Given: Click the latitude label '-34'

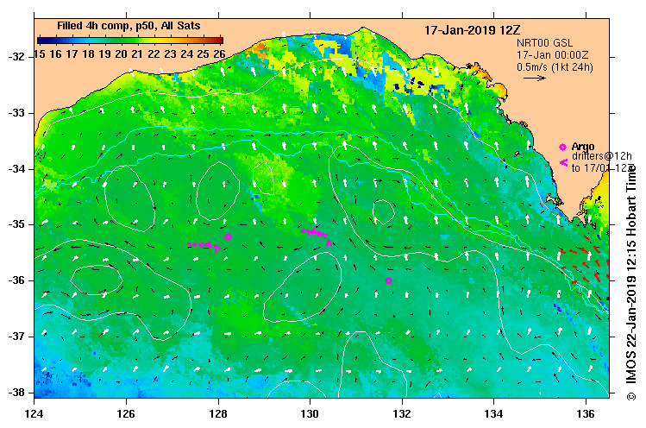Looking at the screenshot, I should pos(16,168).
